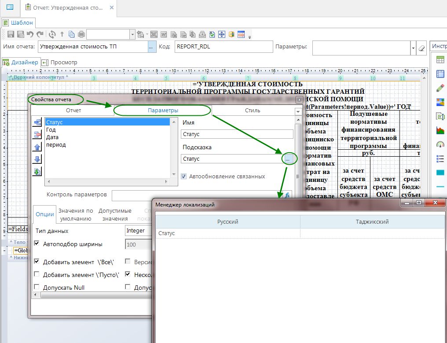This screenshot has height=343, width=447.
Task: Move selected parameter down with blue arrow
Action: pos(37,159)
